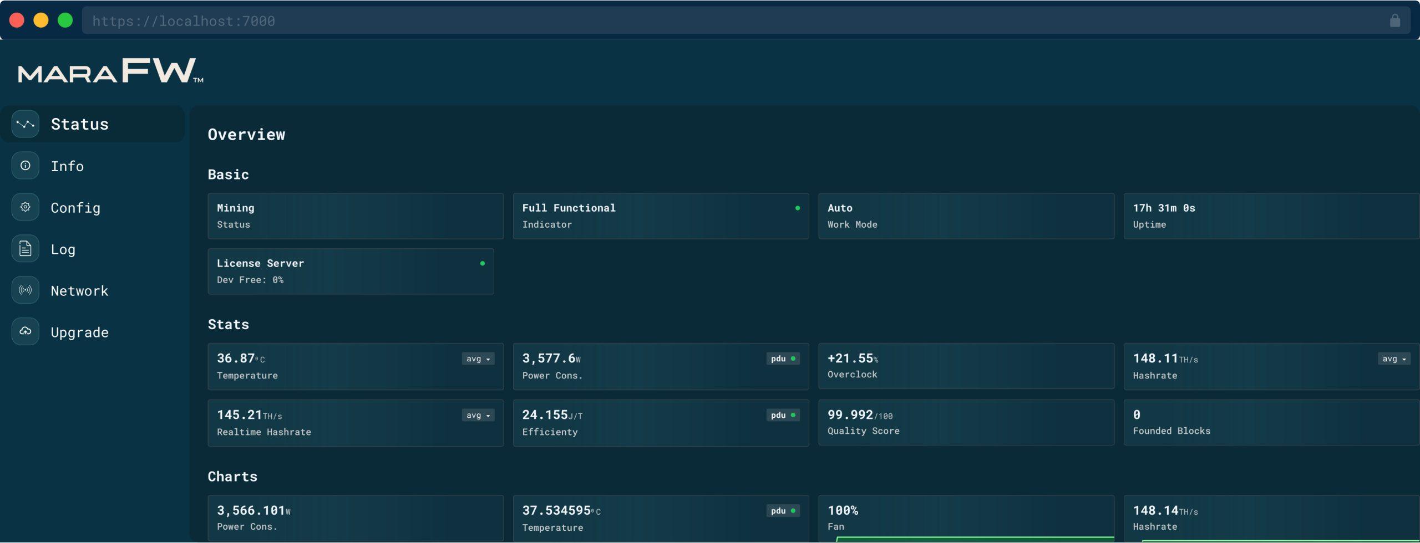
Task: Click the Config gear sidebar icon
Action: 25,207
